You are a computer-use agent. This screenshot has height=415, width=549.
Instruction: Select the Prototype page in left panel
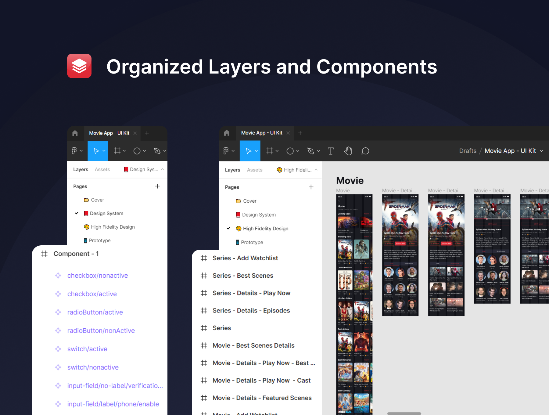tap(99, 240)
